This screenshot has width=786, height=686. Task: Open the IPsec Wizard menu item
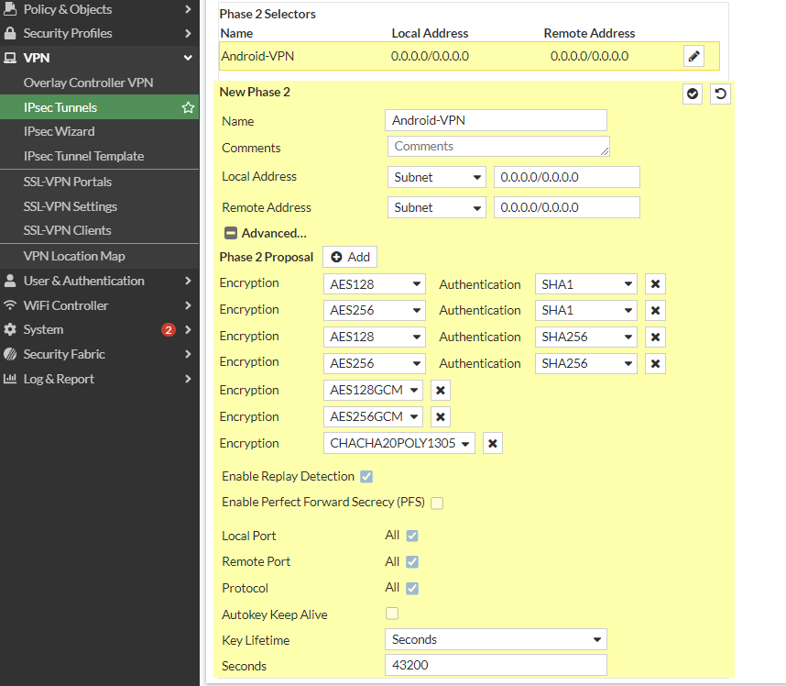60,131
